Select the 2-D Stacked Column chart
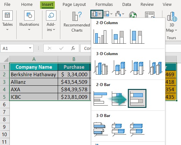The height and width of the screenshot is (145, 181). coord(119,36)
